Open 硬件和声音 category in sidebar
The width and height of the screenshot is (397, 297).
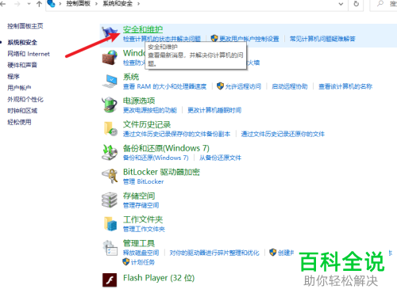[22, 65]
